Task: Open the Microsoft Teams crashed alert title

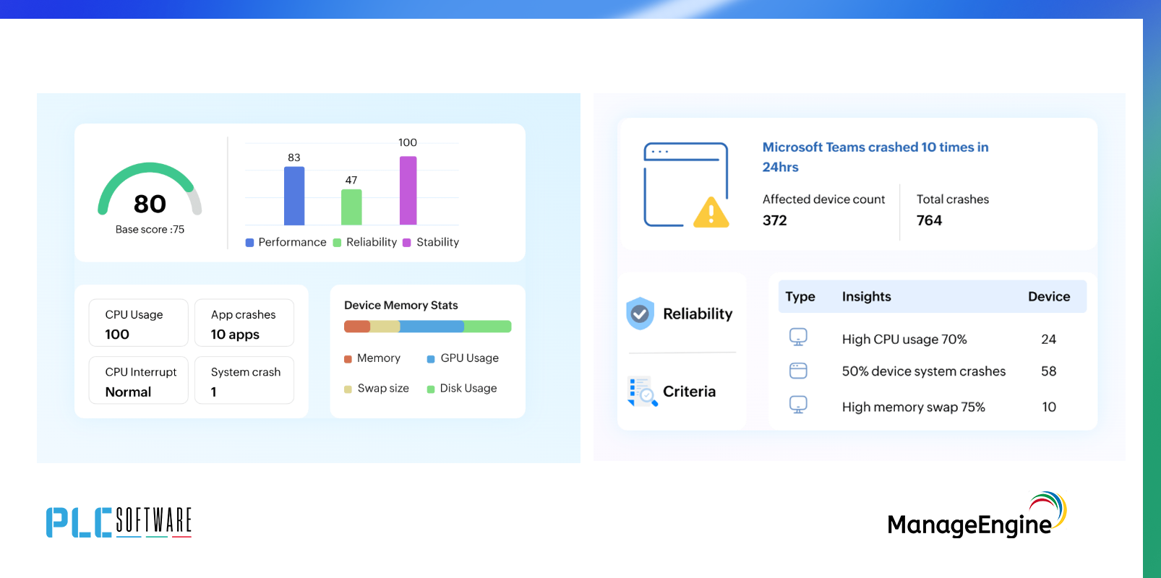Action: point(875,157)
